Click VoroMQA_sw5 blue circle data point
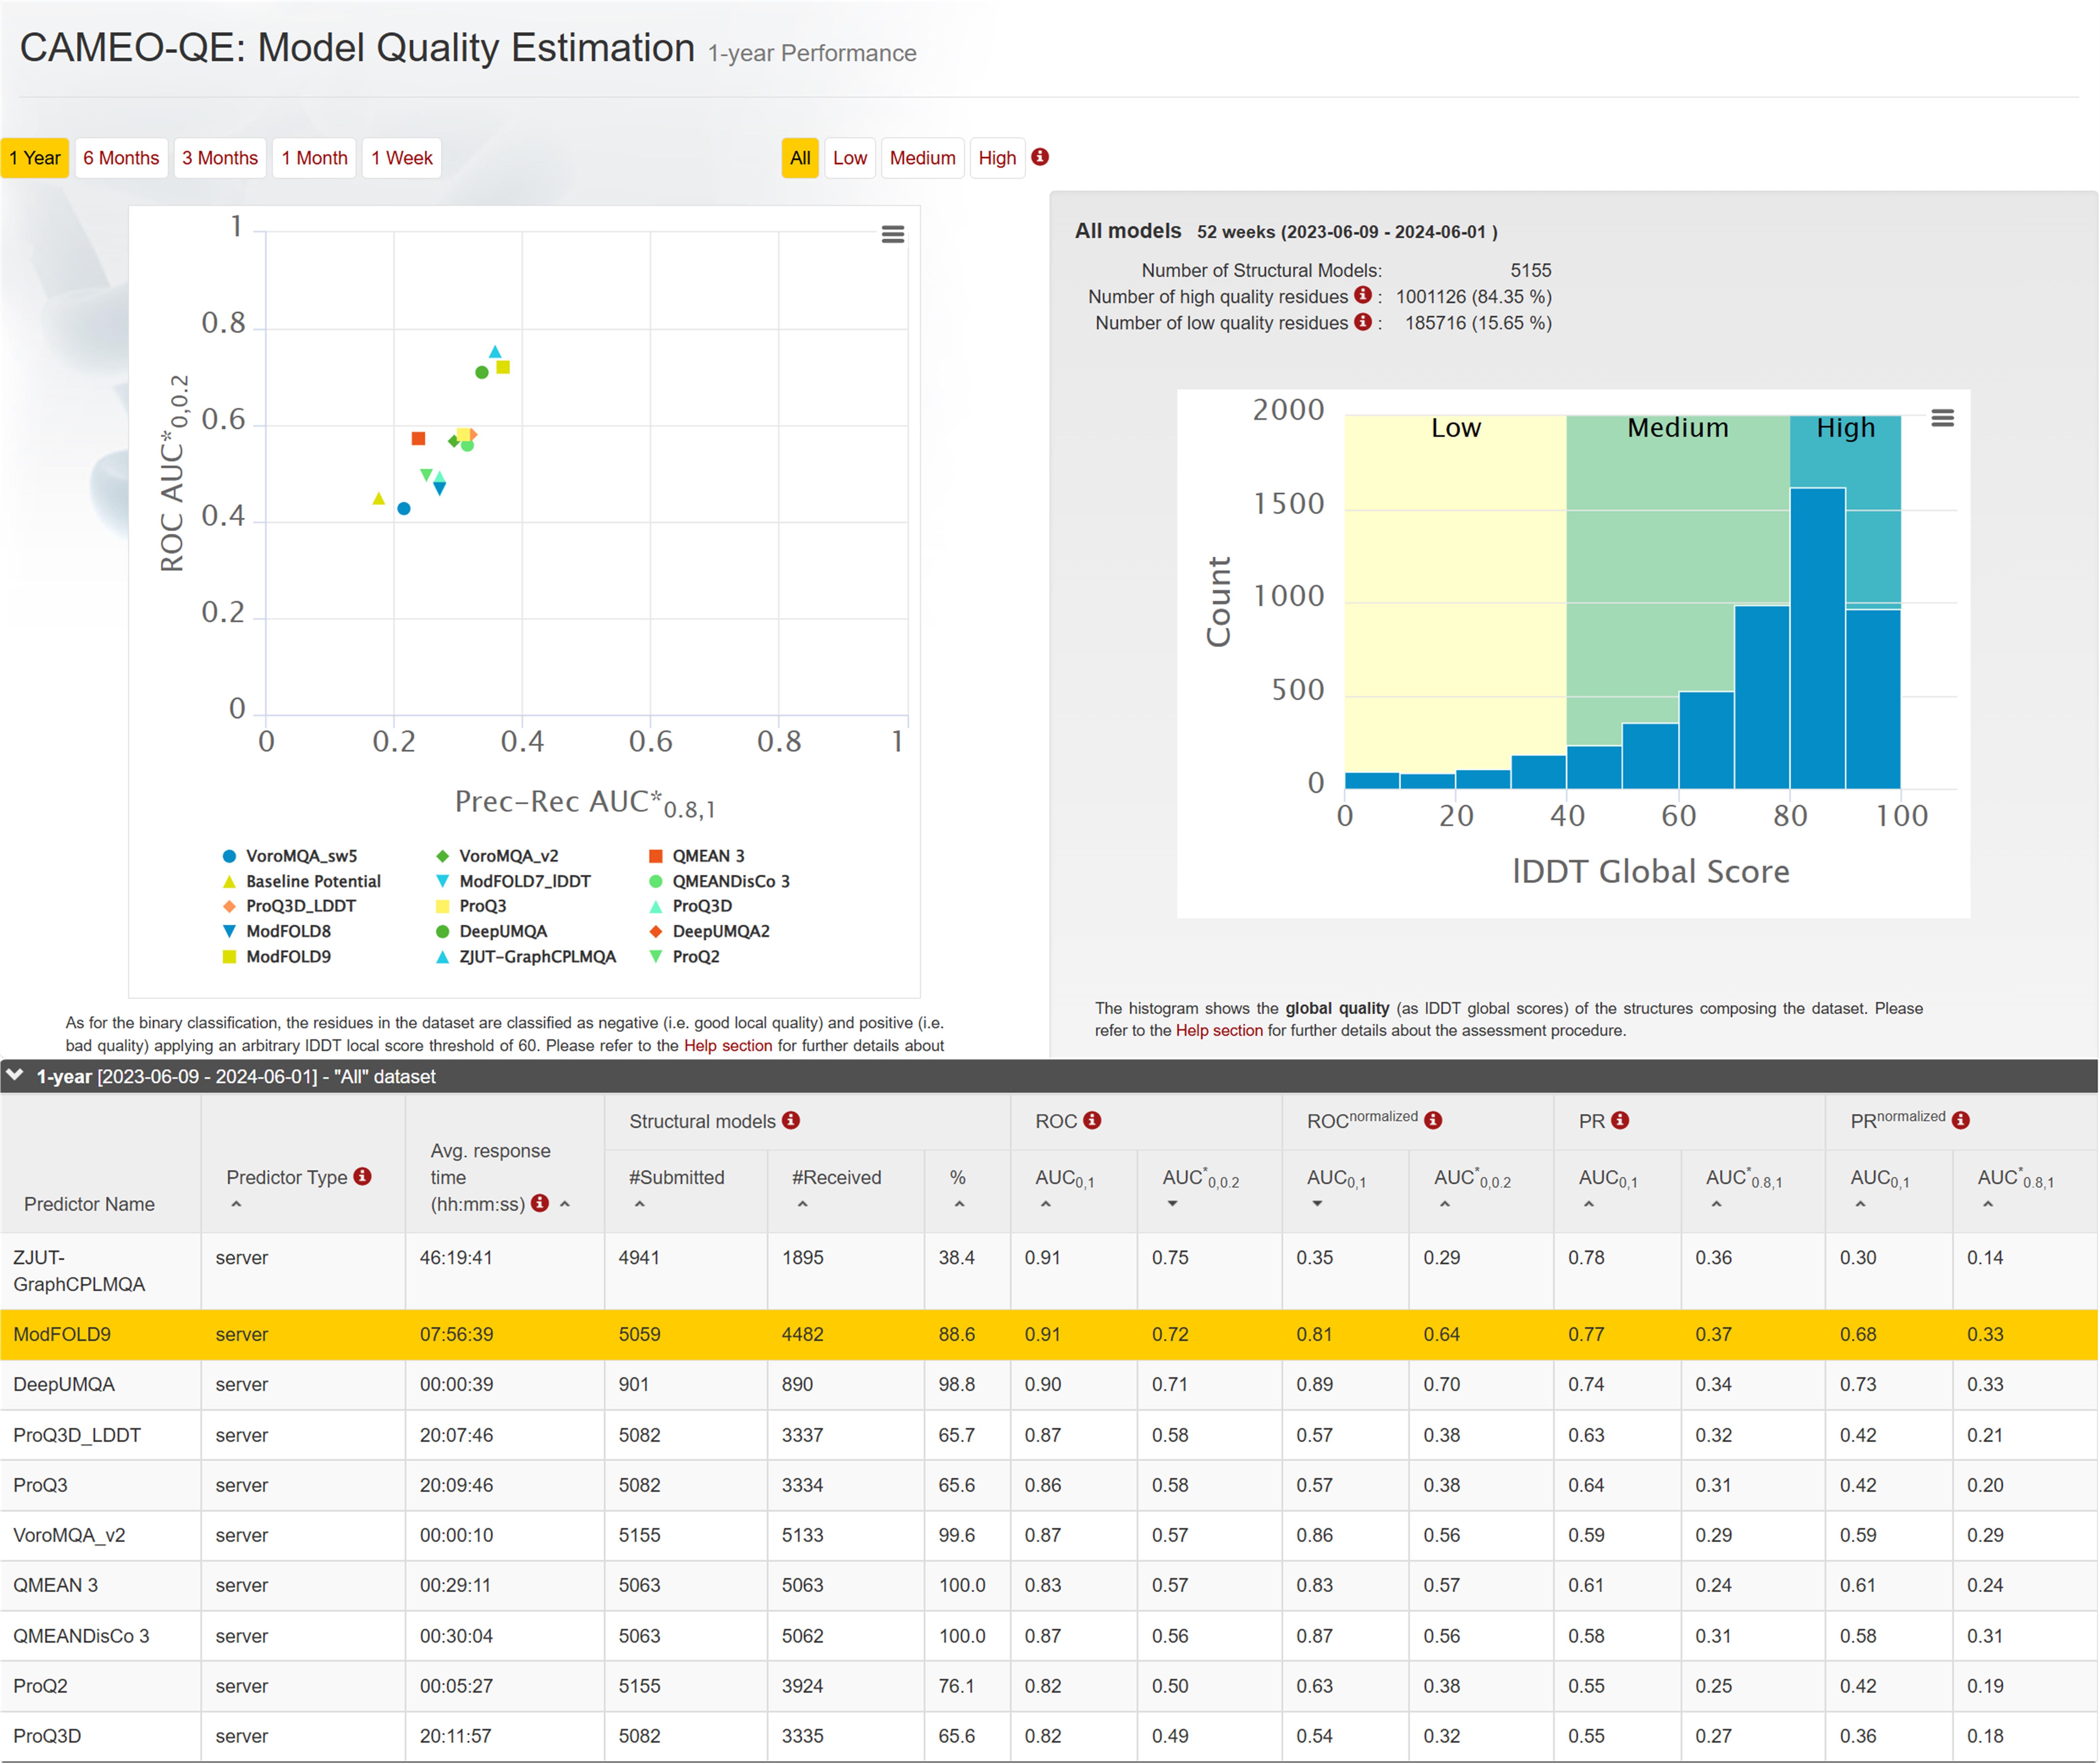This screenshot has width=2100, height=1763. pyautogui.click(x=404, y=509)
